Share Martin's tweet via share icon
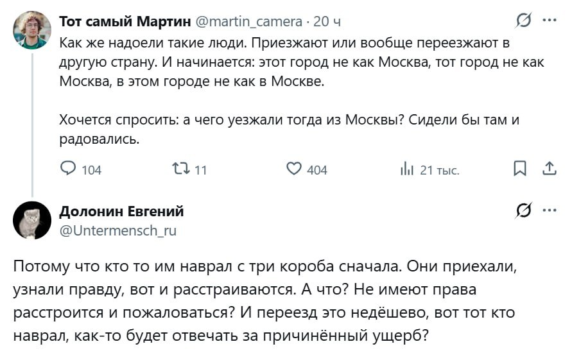This screenshot has height=360, width=572. pos(550,169)
